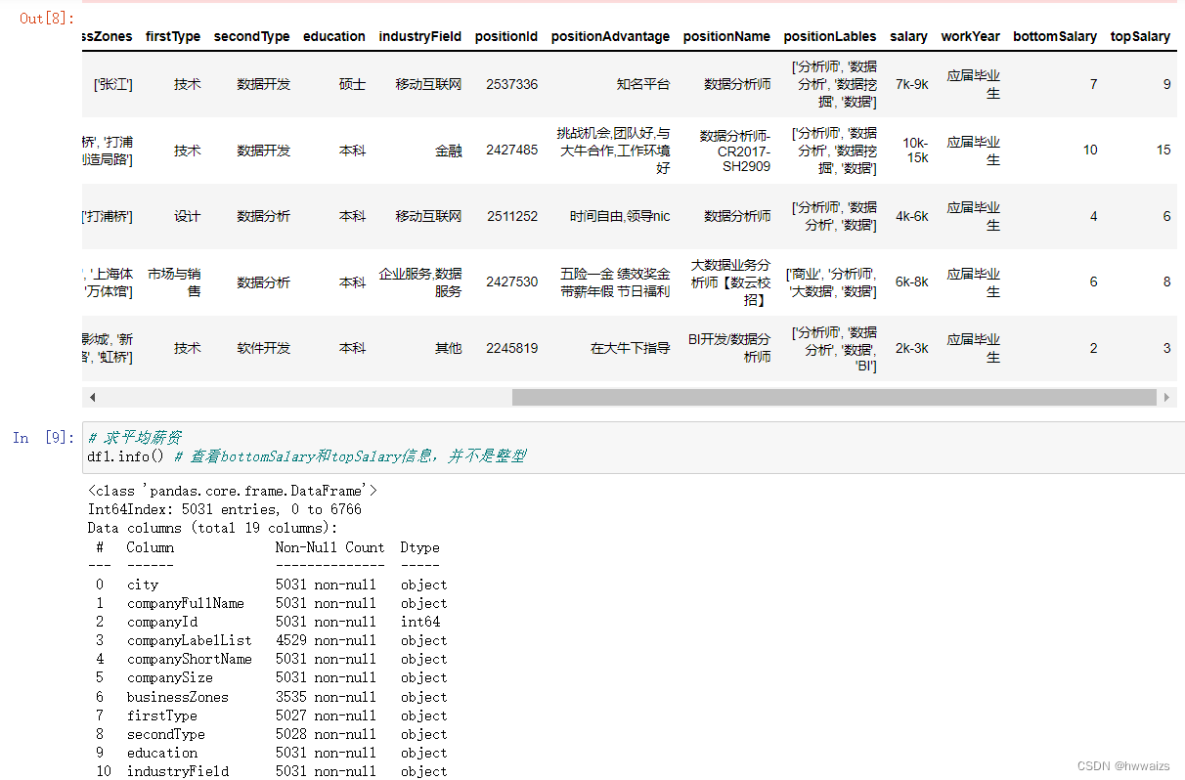Click the companyLabelList info row
Screen dimensions: 1185x780
point(271,640)
